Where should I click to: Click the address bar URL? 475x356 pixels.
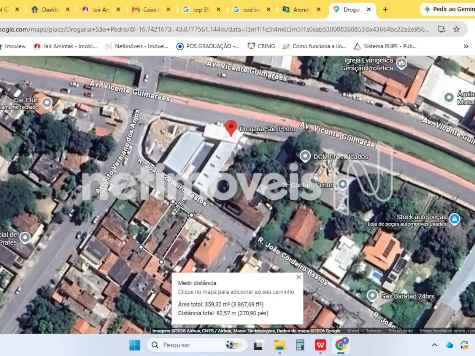coord(215,29)
